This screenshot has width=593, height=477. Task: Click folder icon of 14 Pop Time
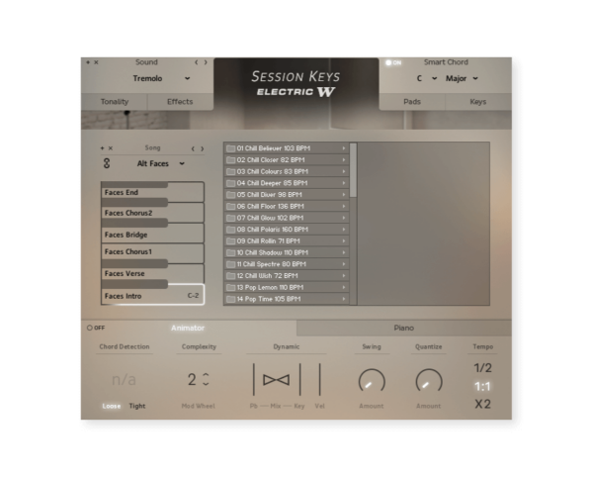[230, 299]
